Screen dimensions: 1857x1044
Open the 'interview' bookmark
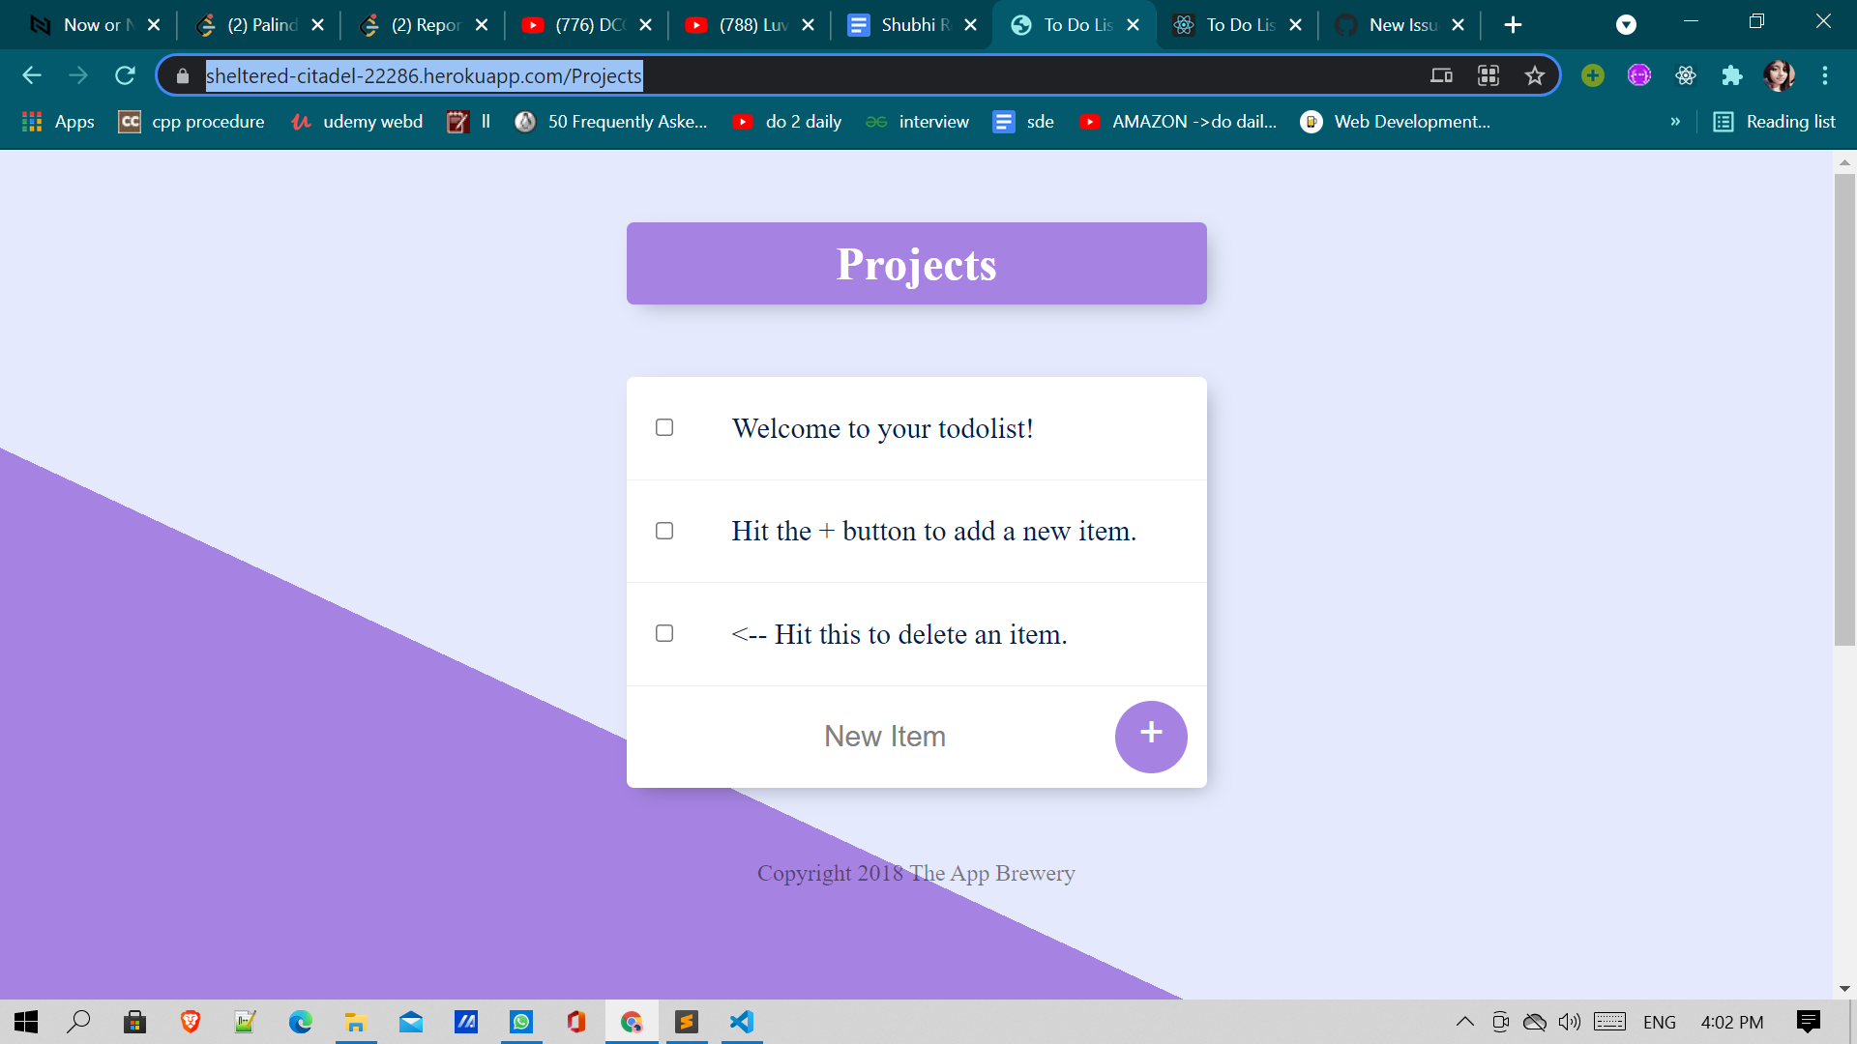pyautogui.click(x=918, y=122)
